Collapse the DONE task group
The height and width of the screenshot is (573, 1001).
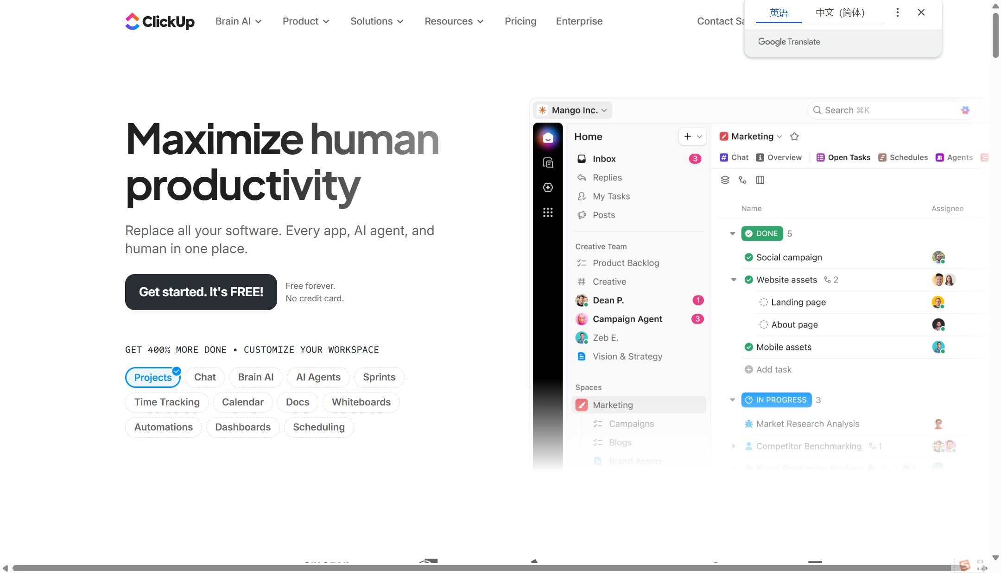tap(733, 234)
